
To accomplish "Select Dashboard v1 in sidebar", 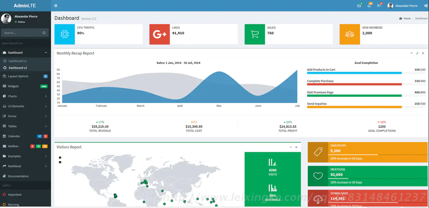I will click(x=18, y=61).
